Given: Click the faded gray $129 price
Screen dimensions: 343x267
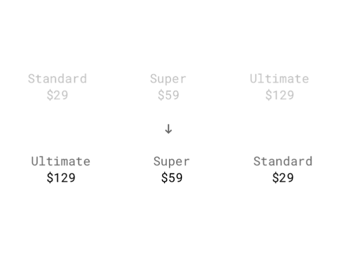Looking at the screenshot, I should (279, 95).
